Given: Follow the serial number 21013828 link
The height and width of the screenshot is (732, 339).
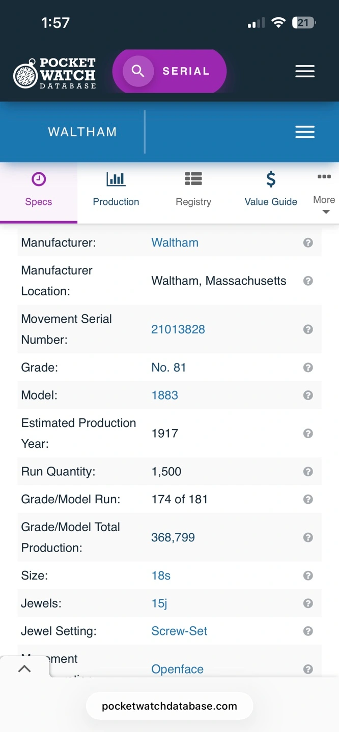Looking at the screenshot, I should (178, 329).
